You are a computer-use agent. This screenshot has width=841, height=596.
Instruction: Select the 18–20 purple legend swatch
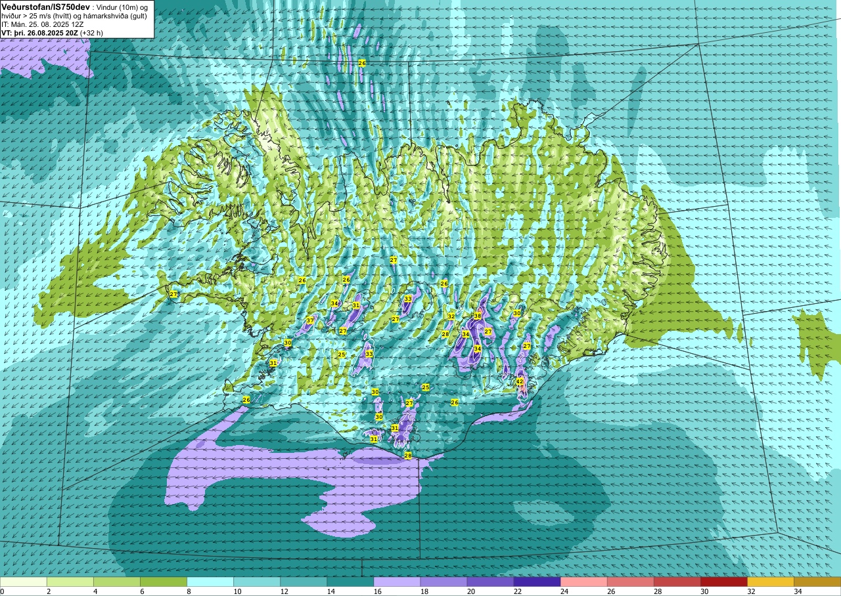coord(443,582)
